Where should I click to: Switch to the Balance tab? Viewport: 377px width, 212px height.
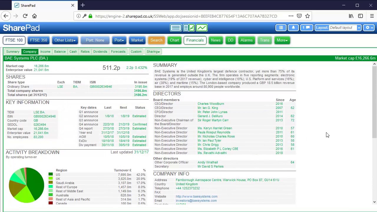[60, 52]
